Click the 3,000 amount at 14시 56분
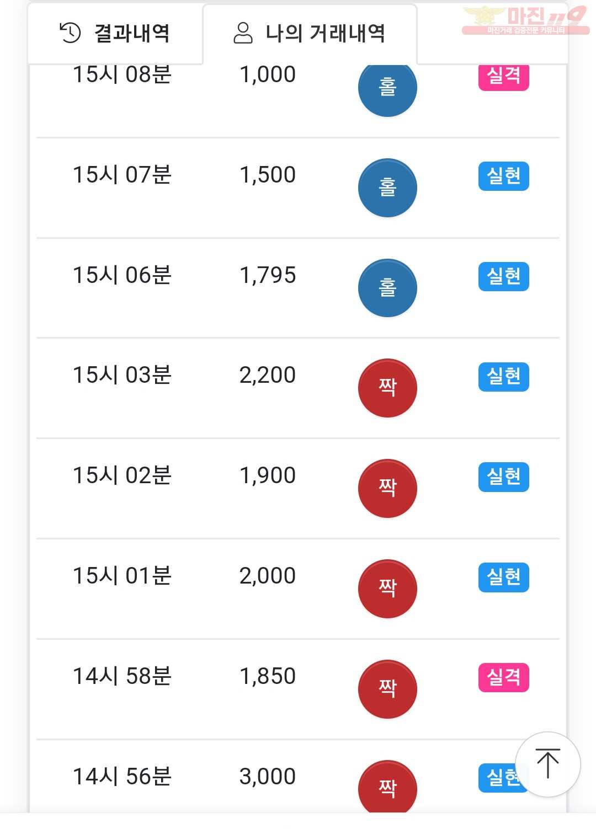This screenshot has height=829, width=596. [268, 777]
